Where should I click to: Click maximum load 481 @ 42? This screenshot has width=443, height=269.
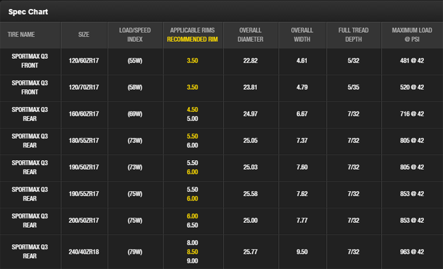(x=412, y=61)
